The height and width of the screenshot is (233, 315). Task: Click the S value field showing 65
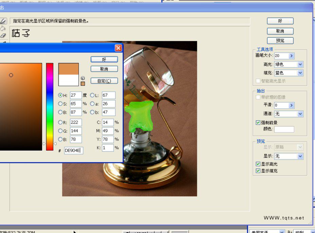(x=76, y=104)
